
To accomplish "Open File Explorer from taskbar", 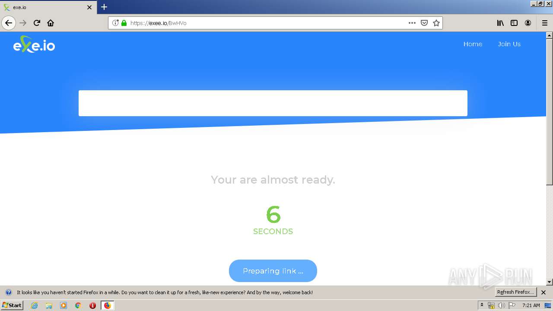I will click(x=49, y=305).
